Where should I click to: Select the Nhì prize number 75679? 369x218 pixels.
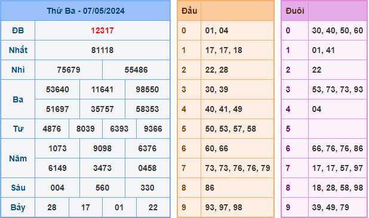pos(69,70)
